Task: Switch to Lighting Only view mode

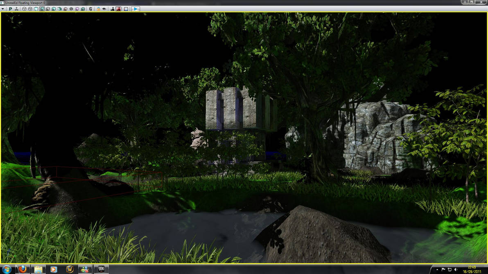Action: (x=54, y=9)
